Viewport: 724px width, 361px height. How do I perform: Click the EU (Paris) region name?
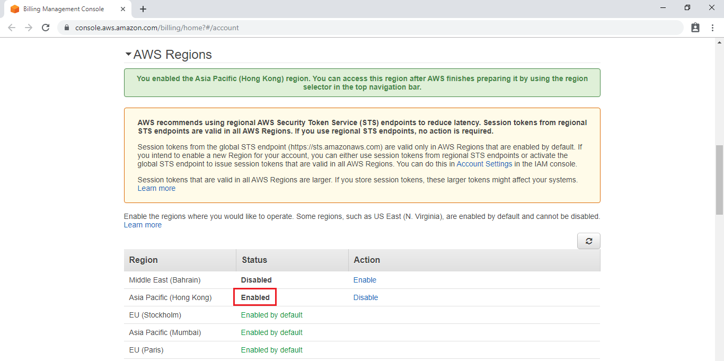tap(146, 350)
